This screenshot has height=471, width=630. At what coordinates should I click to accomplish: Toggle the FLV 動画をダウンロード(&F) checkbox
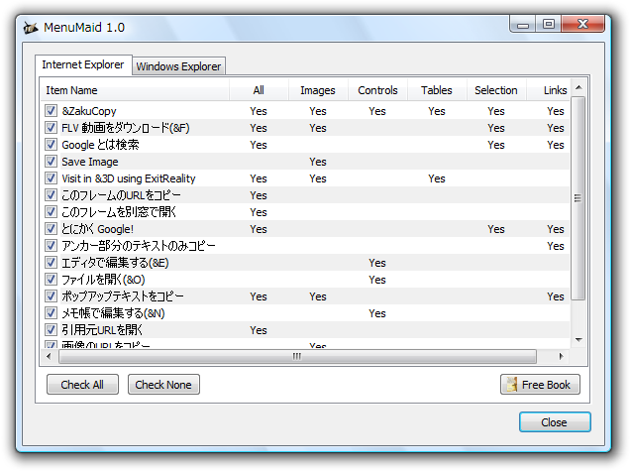[x=51, y=128]
